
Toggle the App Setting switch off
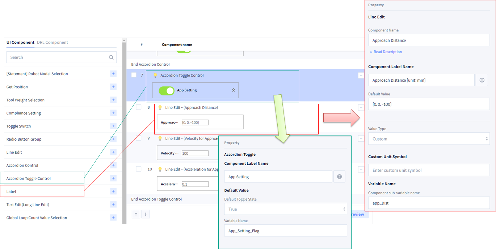[x=167, y=90]
